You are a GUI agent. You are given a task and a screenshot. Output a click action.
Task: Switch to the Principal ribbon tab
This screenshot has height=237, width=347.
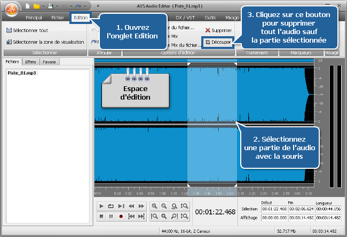point(34,18)
